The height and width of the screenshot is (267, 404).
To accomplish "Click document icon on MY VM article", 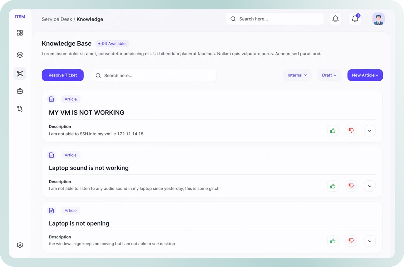I will (x=51, y=99).
